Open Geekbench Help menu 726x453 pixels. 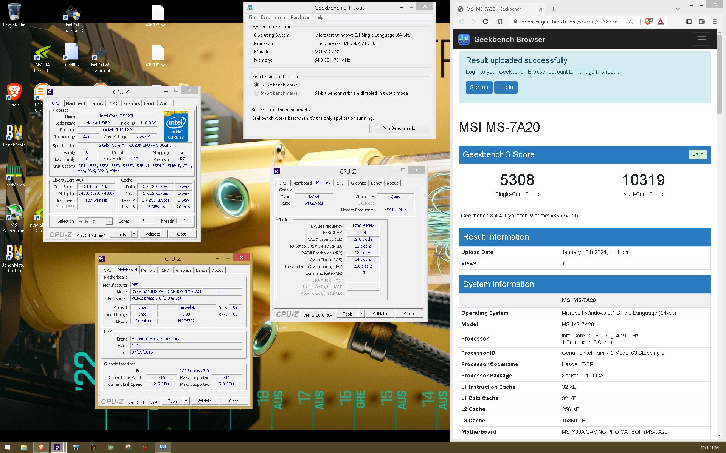click(319, 17)
